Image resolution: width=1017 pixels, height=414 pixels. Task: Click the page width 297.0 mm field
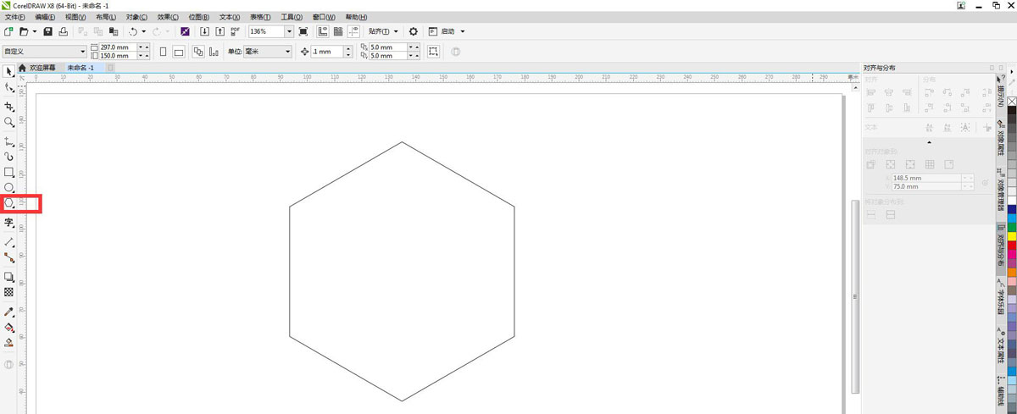click(114, 47)
